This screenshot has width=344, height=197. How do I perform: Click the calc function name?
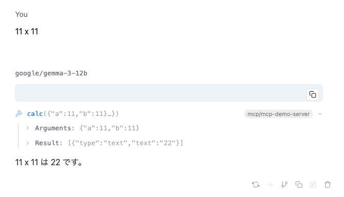[35, 114]
